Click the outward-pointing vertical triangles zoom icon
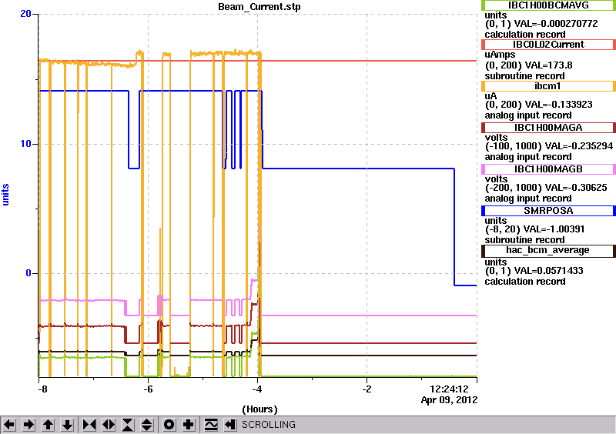 [147, 425]
